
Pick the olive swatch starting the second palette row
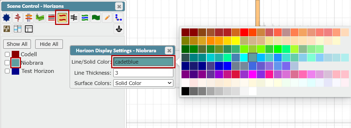[x=185, y=41]
